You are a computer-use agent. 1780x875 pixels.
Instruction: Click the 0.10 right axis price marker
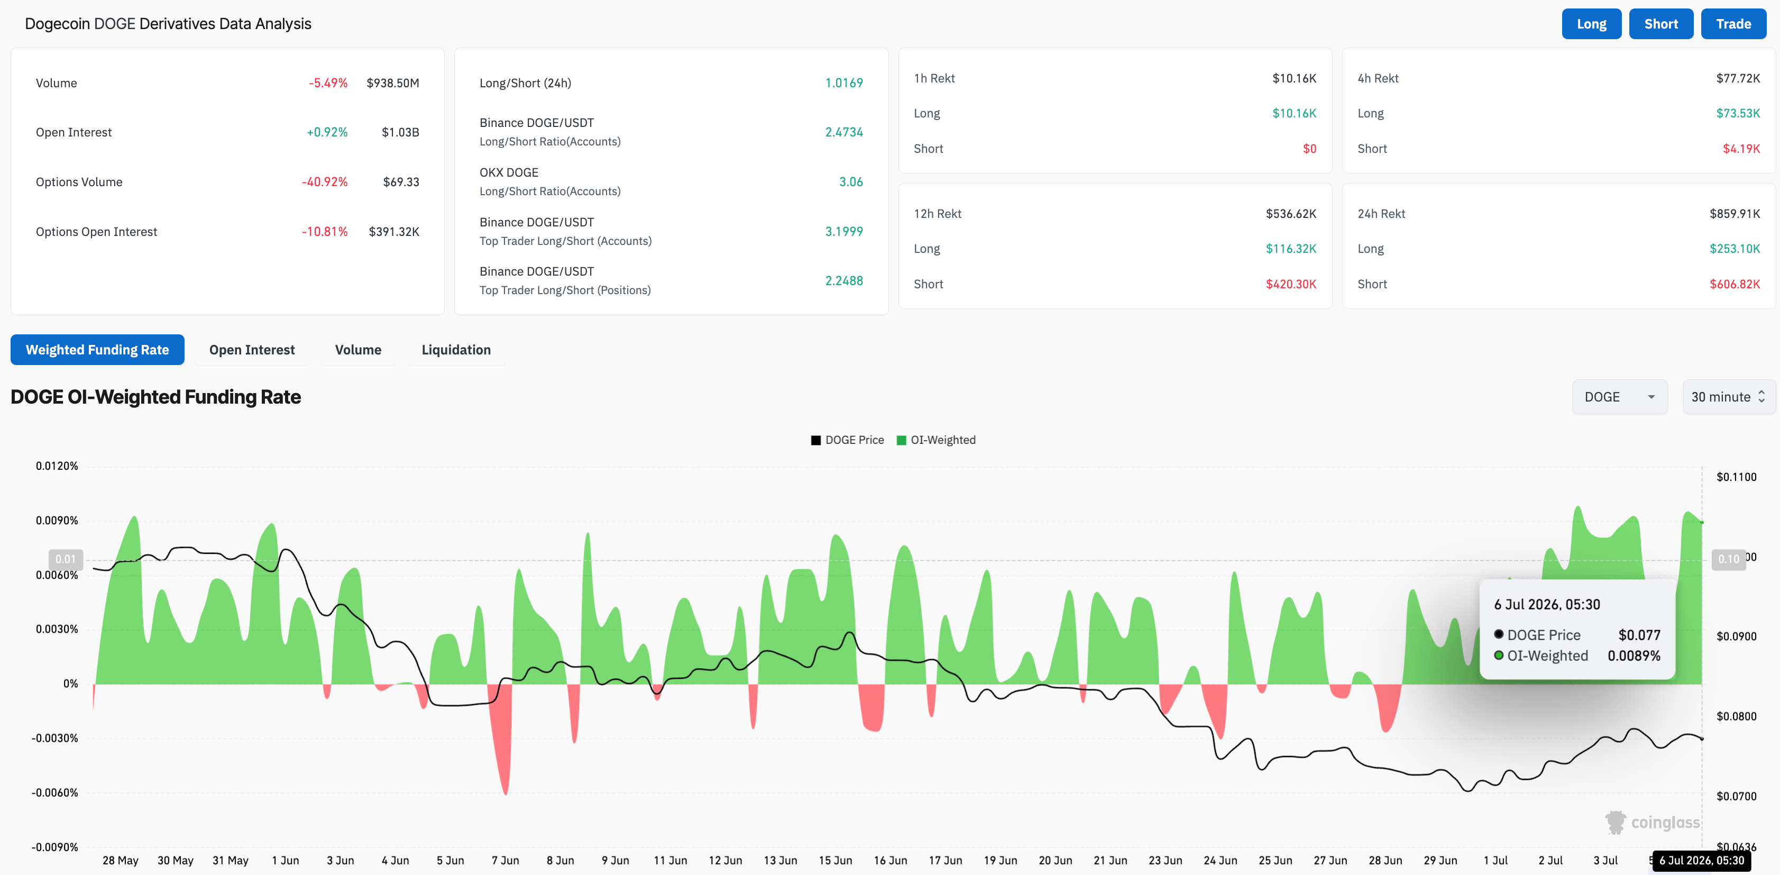[1729, 559]
